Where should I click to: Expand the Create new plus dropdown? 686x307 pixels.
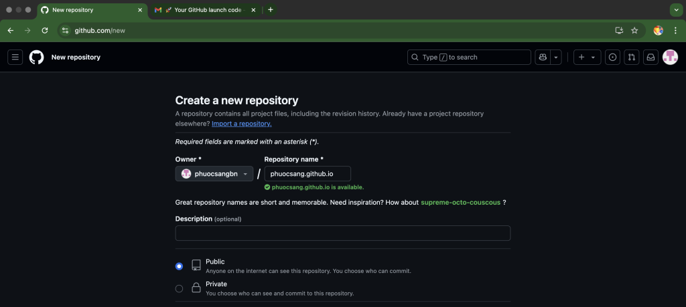[587, 58]
